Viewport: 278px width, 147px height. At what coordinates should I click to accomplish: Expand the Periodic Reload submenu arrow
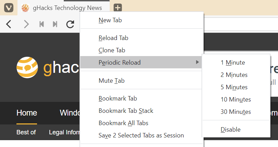[197, 62]
